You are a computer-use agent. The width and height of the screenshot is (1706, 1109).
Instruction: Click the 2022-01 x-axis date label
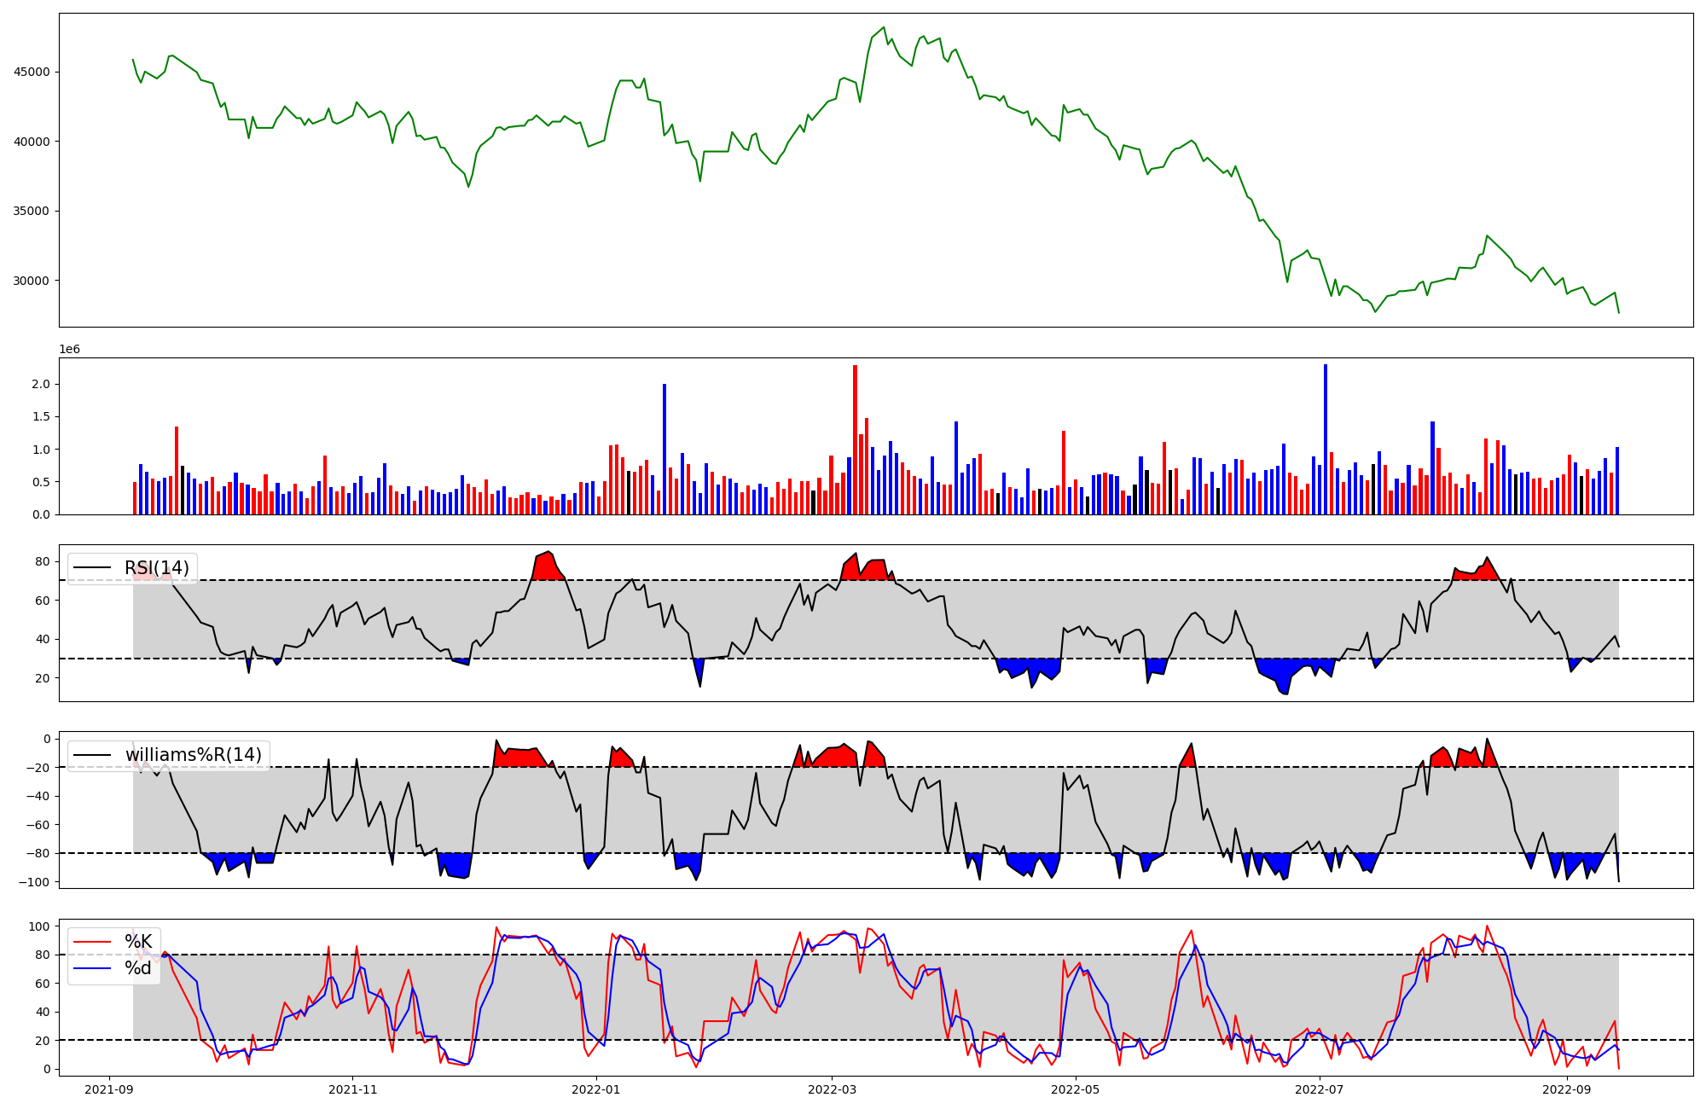pyautogui.click(x=596, y=1089)
